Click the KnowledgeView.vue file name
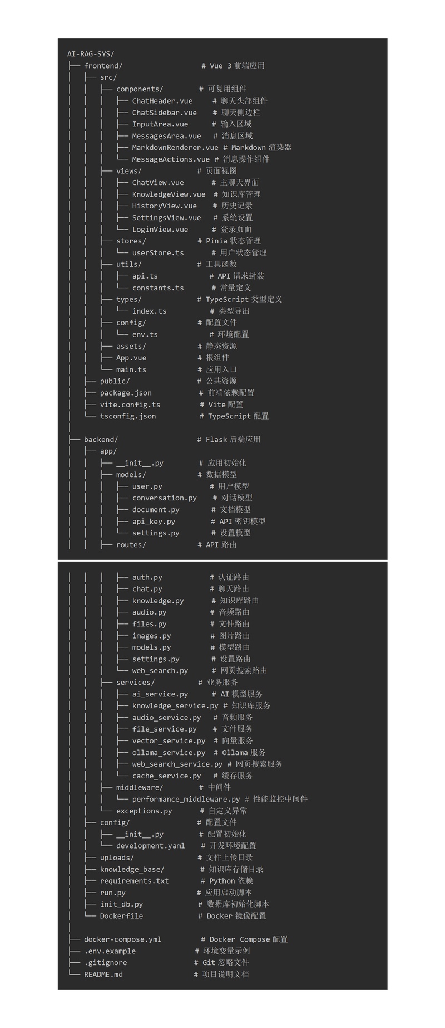The height and width of the screenshot is (1028, 445). [169, 194]
